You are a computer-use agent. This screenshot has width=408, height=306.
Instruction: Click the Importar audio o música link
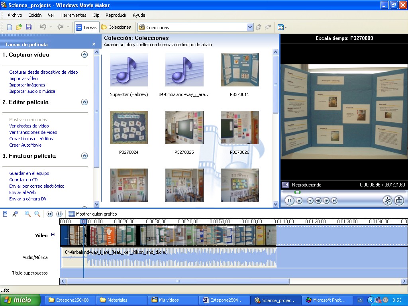click(x=32, y=91)
